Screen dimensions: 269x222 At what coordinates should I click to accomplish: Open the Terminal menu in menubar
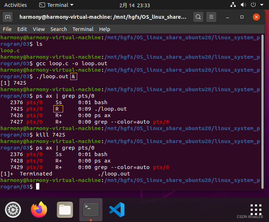point(83,29)
